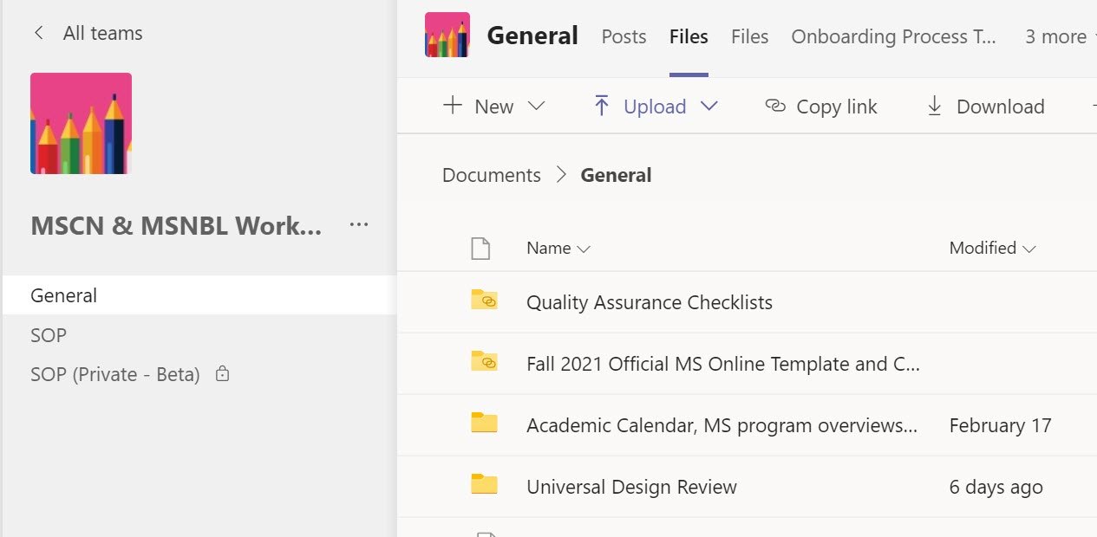Expand the Upload dropdown chevron
Screen dimensions: 1097x537
tap(709, 106)
